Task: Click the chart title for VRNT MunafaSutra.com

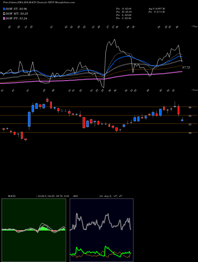Action: [x=39, y=2]
